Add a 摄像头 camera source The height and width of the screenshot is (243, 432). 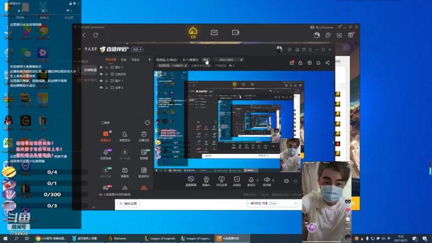click(x=206, y=181)
